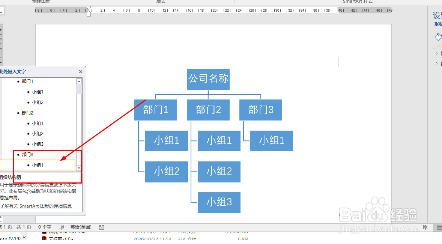
Task: Click the 0 个字 word count
Action: [x=45, y=227]
